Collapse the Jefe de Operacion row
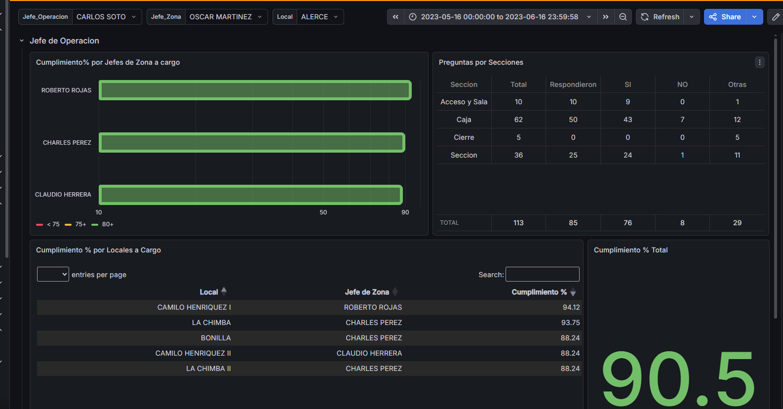The height and width of the screenshot is (409, 783). click(x=22, y=41)
